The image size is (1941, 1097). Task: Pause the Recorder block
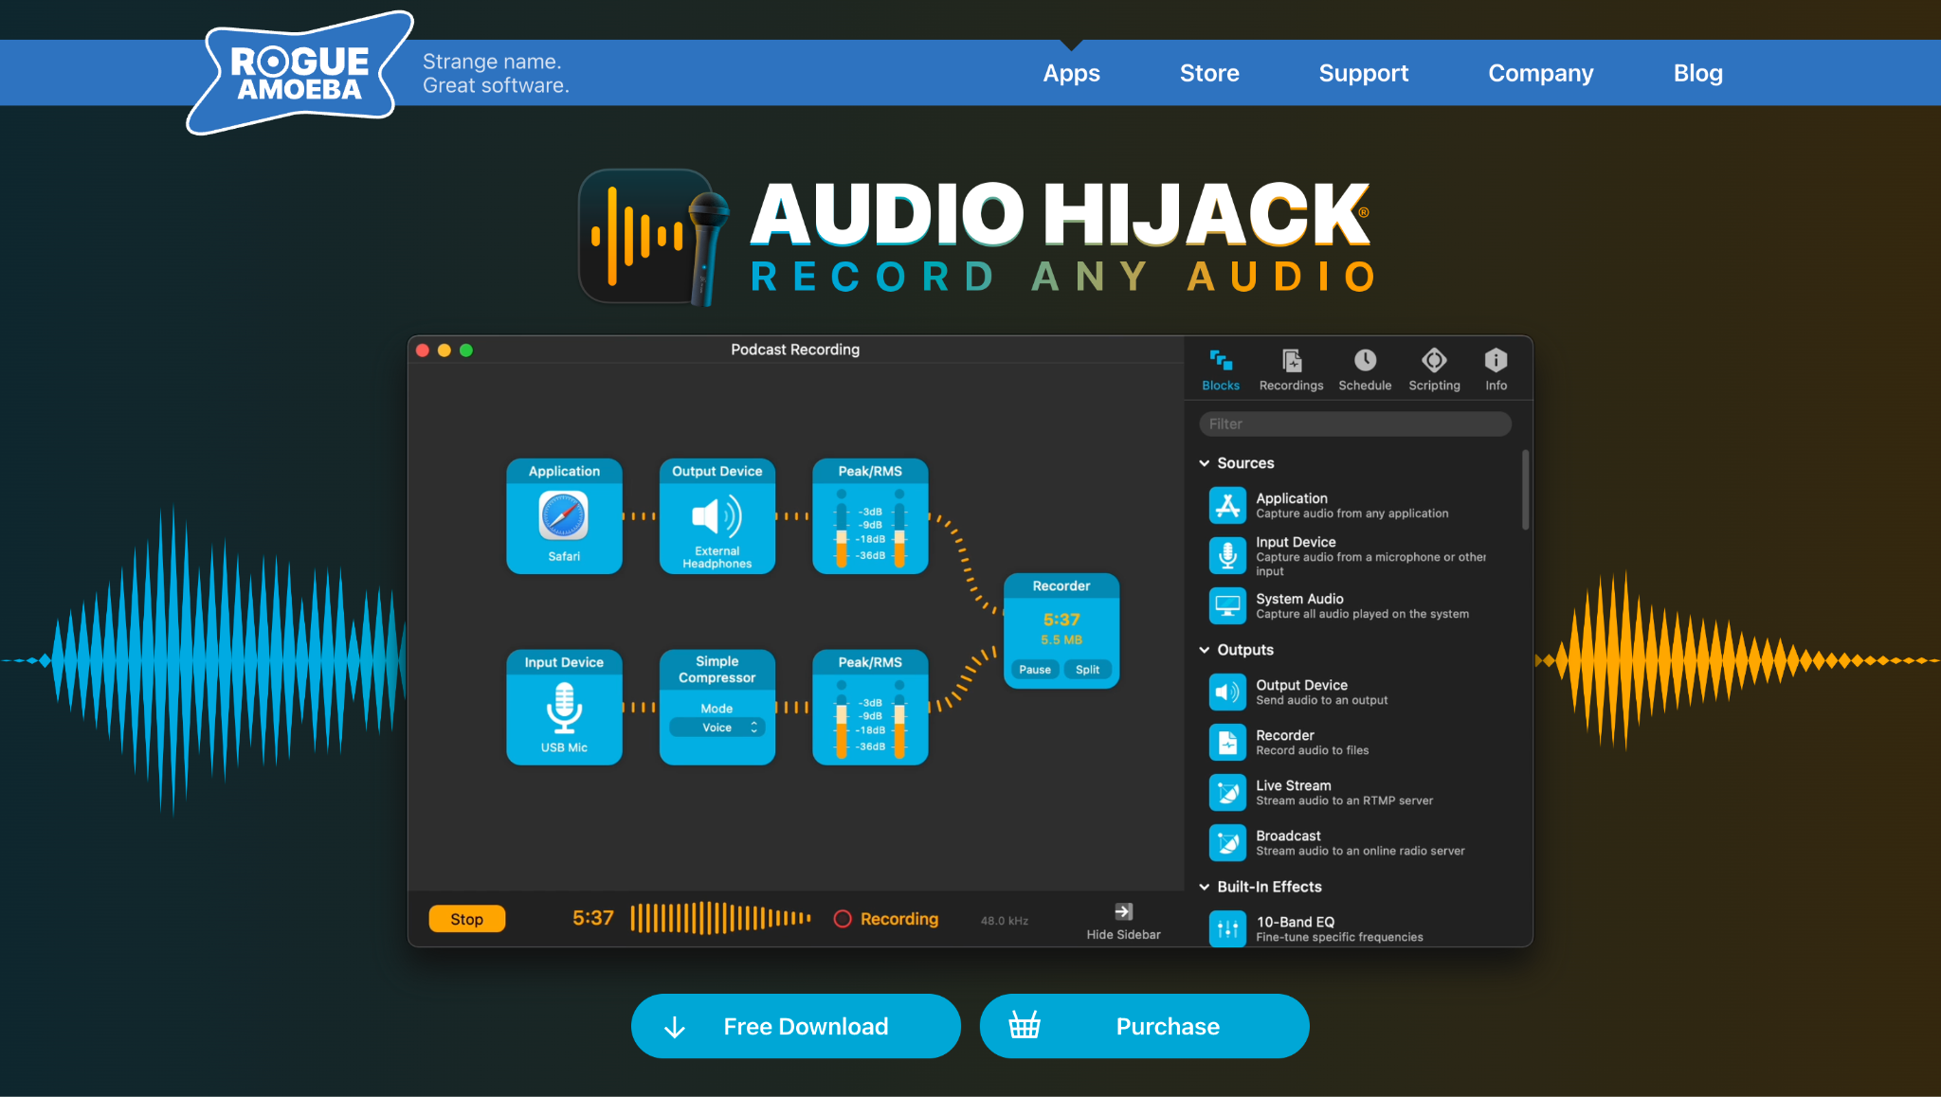click(1035, 670)
